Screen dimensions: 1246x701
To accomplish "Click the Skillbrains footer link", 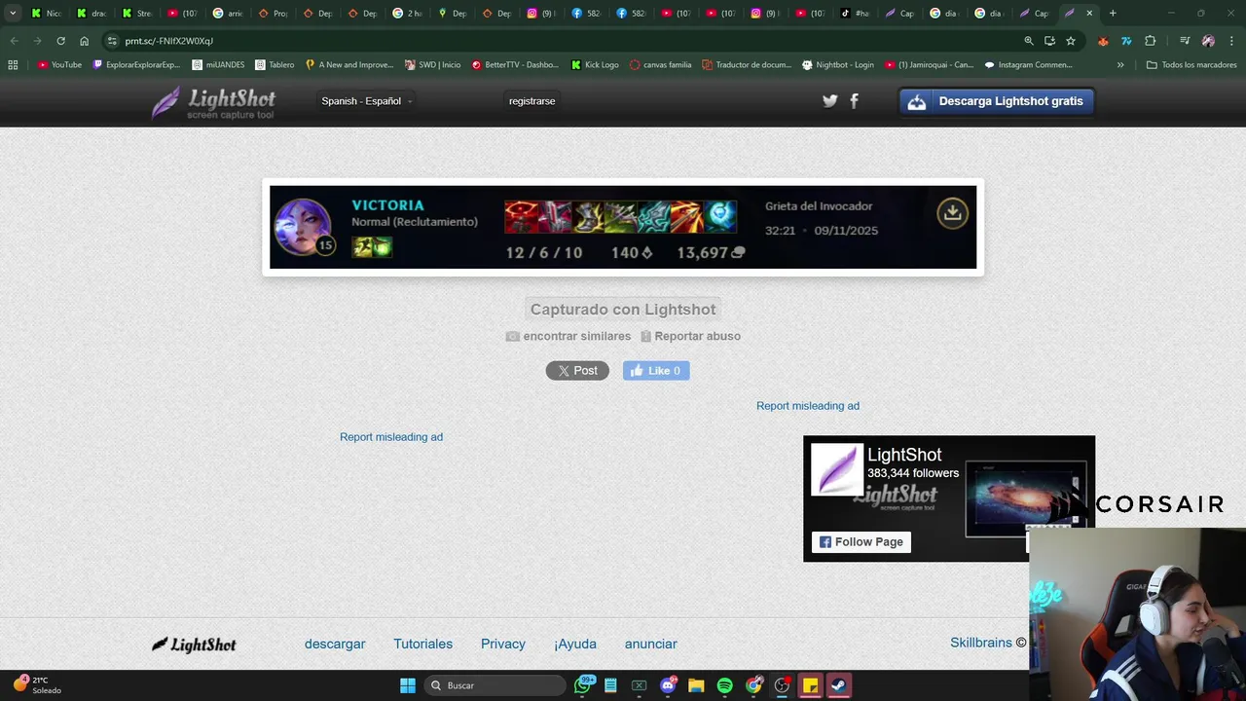I will 981,643.
